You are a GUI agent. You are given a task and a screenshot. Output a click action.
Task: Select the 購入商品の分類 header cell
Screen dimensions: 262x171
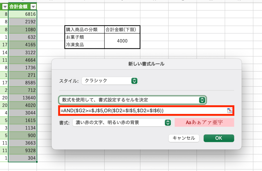(85, 29)
